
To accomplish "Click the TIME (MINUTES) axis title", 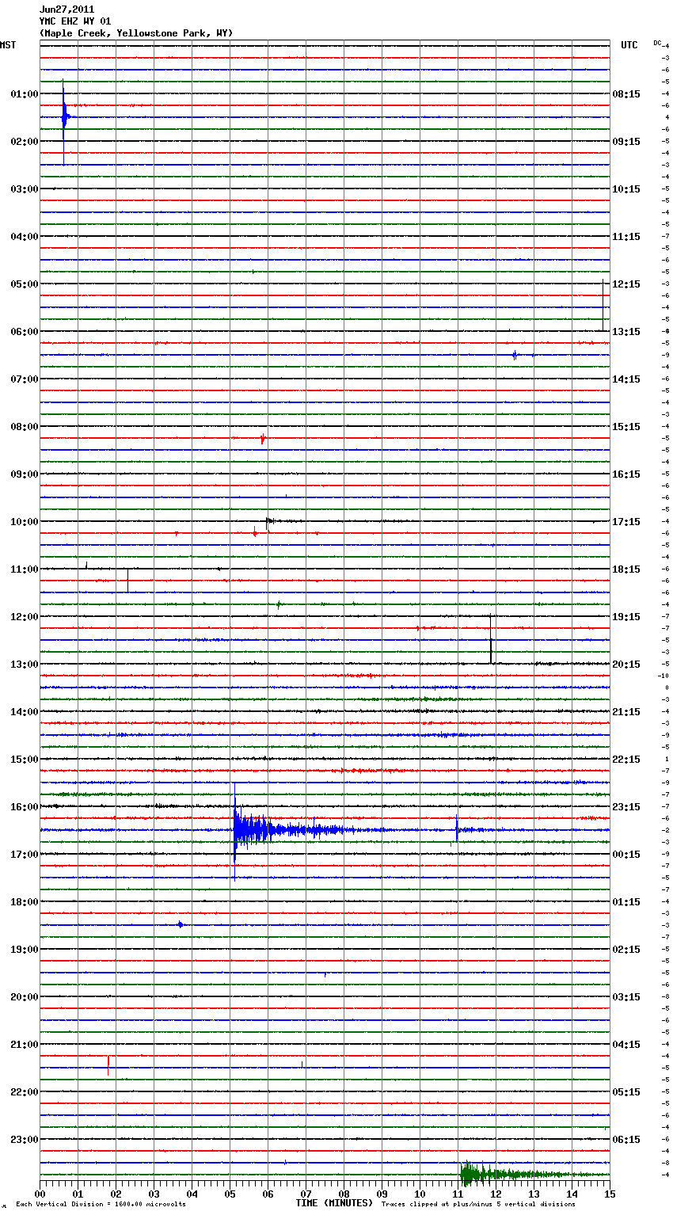I will [x=334, y=1203].
